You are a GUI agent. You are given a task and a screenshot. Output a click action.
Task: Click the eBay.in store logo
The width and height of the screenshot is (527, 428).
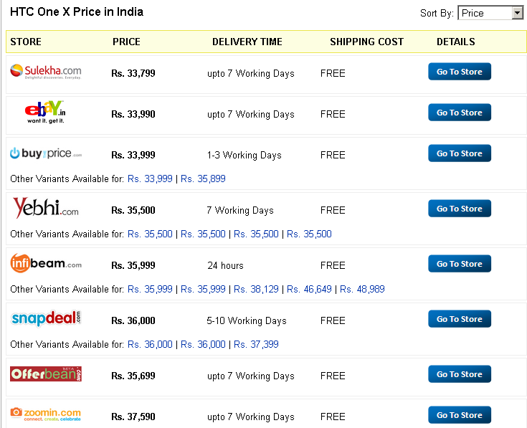click(x=45, y=113)
